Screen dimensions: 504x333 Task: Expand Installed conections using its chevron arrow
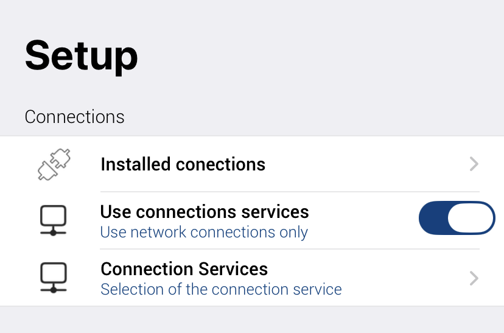[x=474, y=164]
